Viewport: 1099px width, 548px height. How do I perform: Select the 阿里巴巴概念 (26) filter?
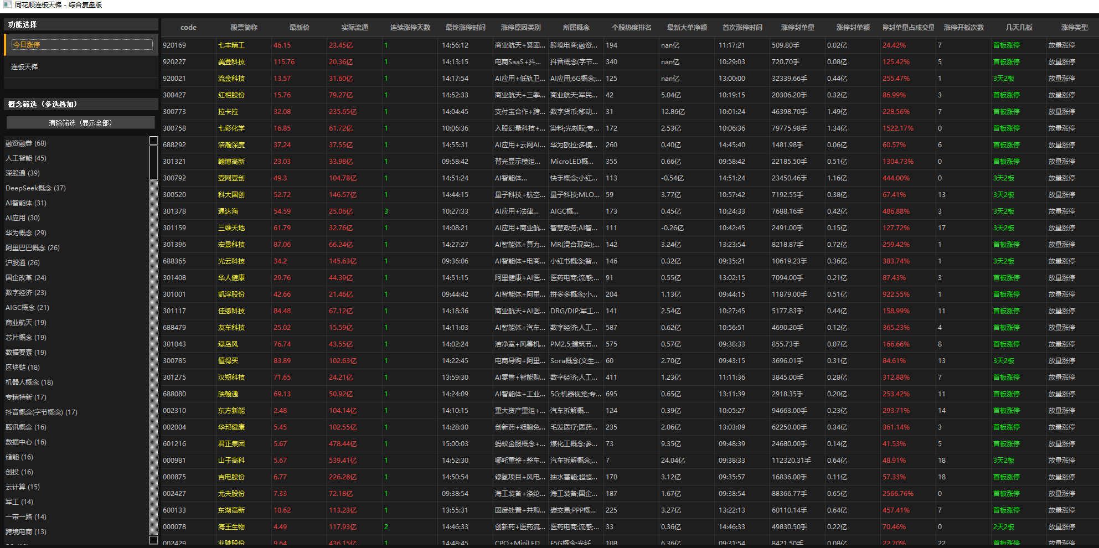pos(33,248)
